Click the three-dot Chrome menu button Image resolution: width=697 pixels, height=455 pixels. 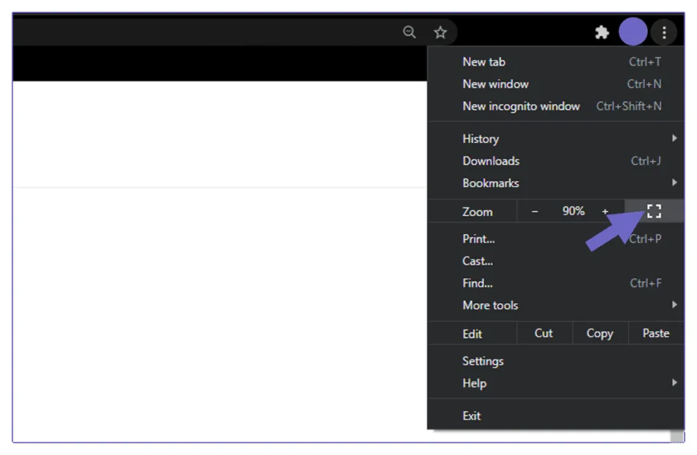664,32
